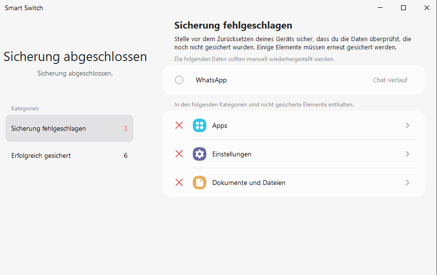
Task: Click the successful count 6
Action: (x=126, y=155)
